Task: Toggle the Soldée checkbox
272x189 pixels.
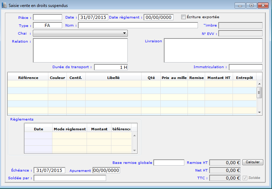Action: (245, 178)
